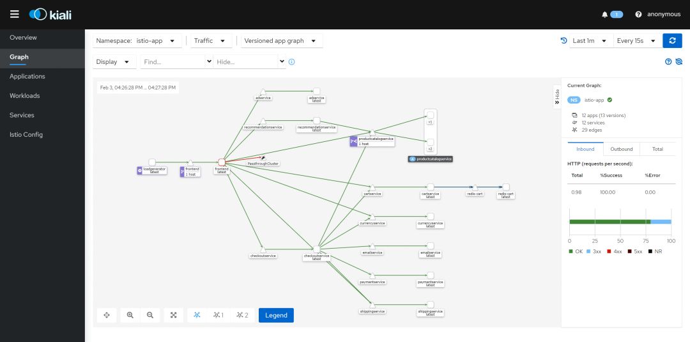This screenshot has width=690, height=342.
Task: Expand the Hide presets dropdown arrow
Action: [x=282, y=61]
